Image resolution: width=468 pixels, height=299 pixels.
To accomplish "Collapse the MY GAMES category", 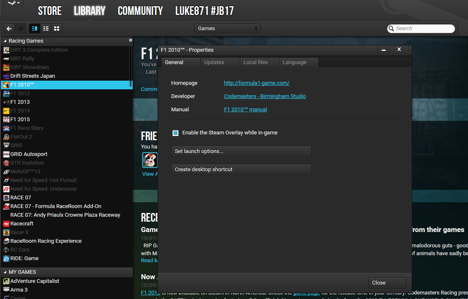I will (x=5, y=272).
